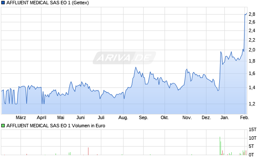Screen dimensions: 265x159
Task: Click the blue legend square for AFFLUENT MEDICAL
Action: (3, 3)
